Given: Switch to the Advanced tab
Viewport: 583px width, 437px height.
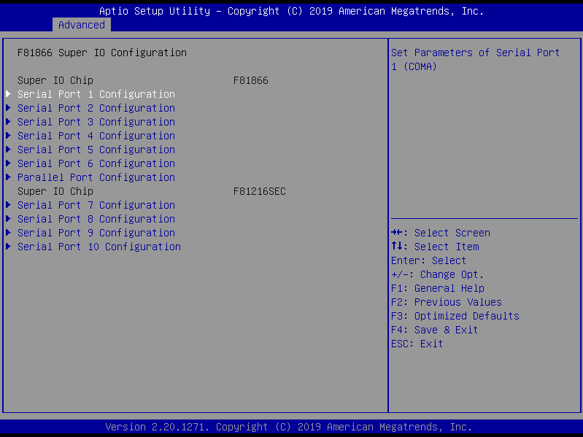Looking at the screenshot, I should point(82,25).
